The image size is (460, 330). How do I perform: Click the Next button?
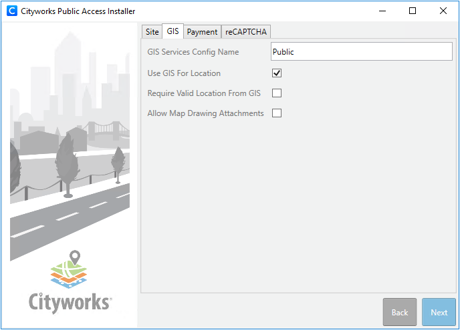(439, 312)
